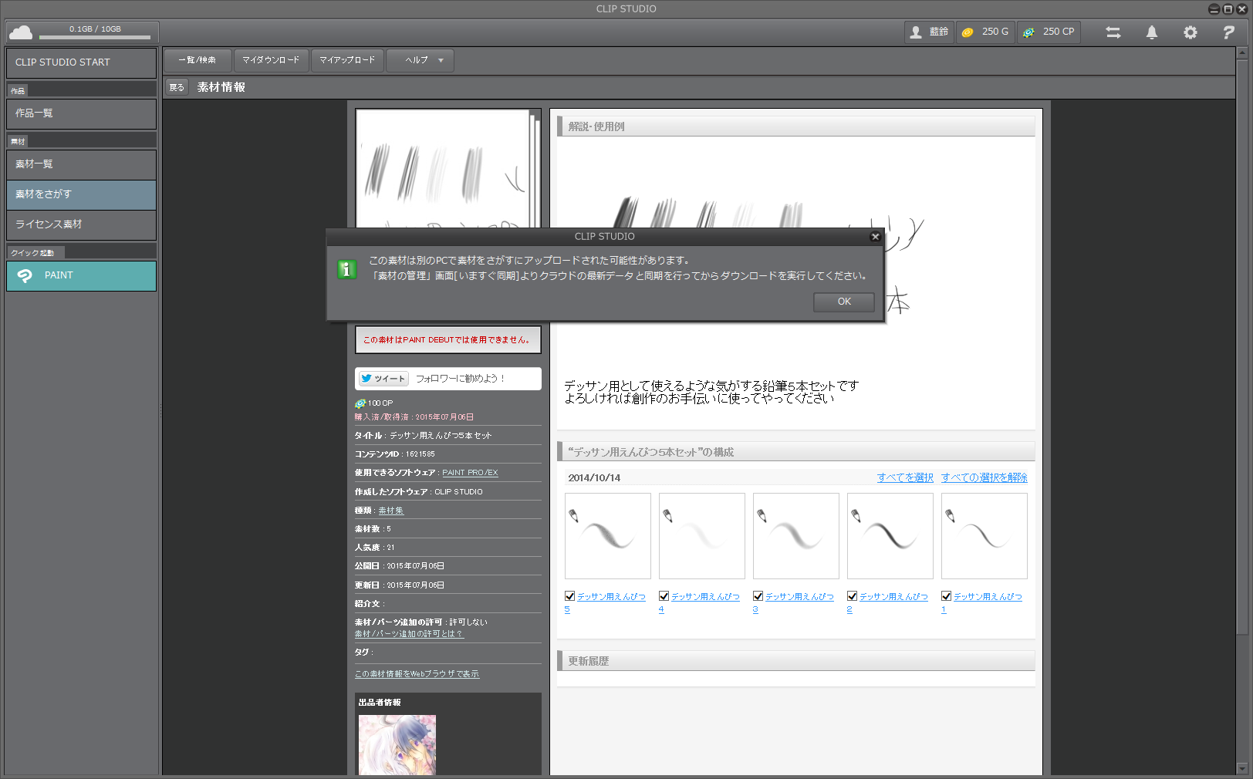This screenshot has height=779, width=1253.
Task: Open the マイダウンロード tab
Action: [x=271, y=60]
